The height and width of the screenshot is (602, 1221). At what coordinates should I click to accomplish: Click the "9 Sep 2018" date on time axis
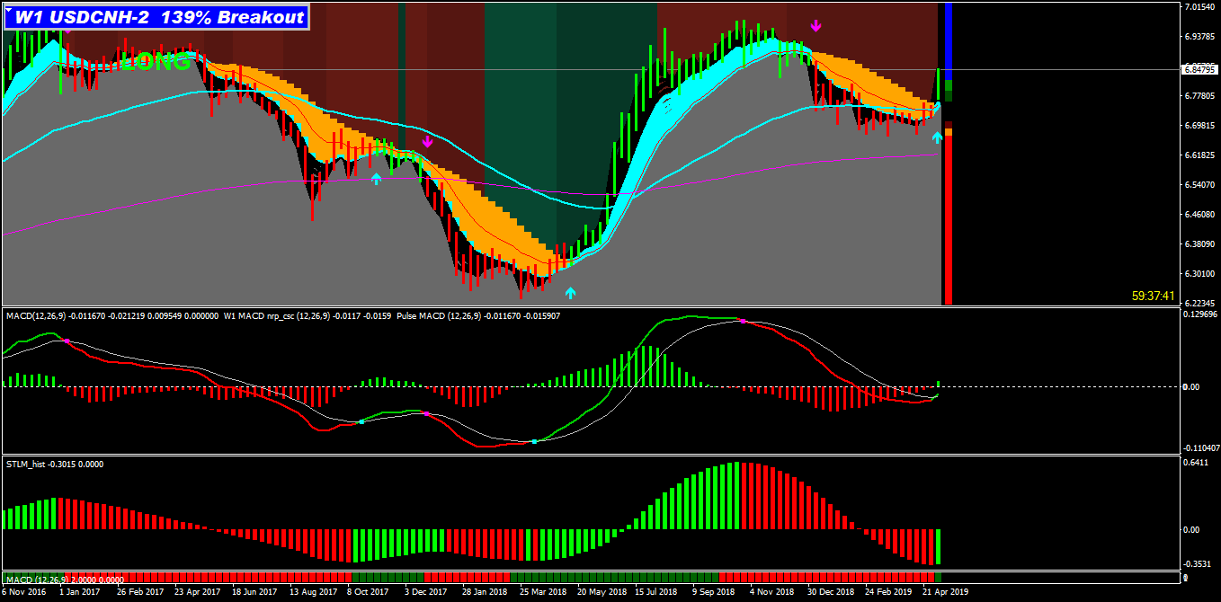pyautogui.click(x=715, y=592)
